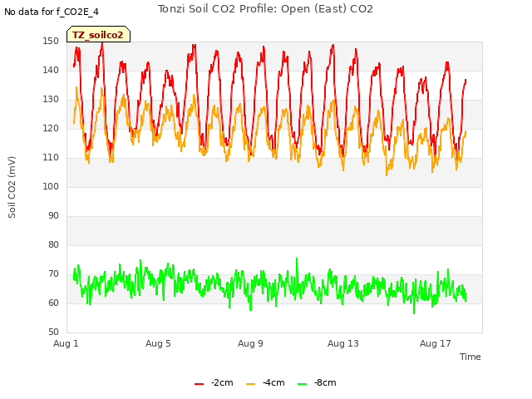Click the 90 y-axis tick value
The image size is (532, 399).
[53, 216]
